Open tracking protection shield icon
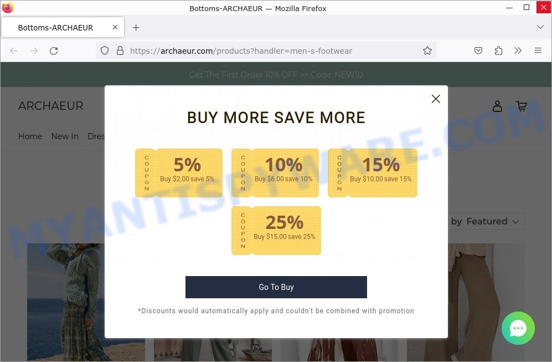The image size is (552, 362). point(105,51)
